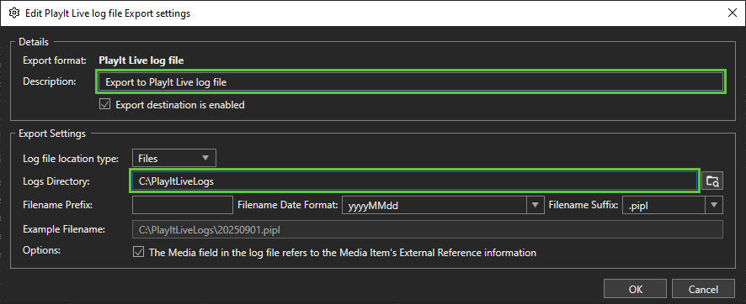Click the Filename Prefix input box
Screen dimensions: 746x304
coord(183,206)
